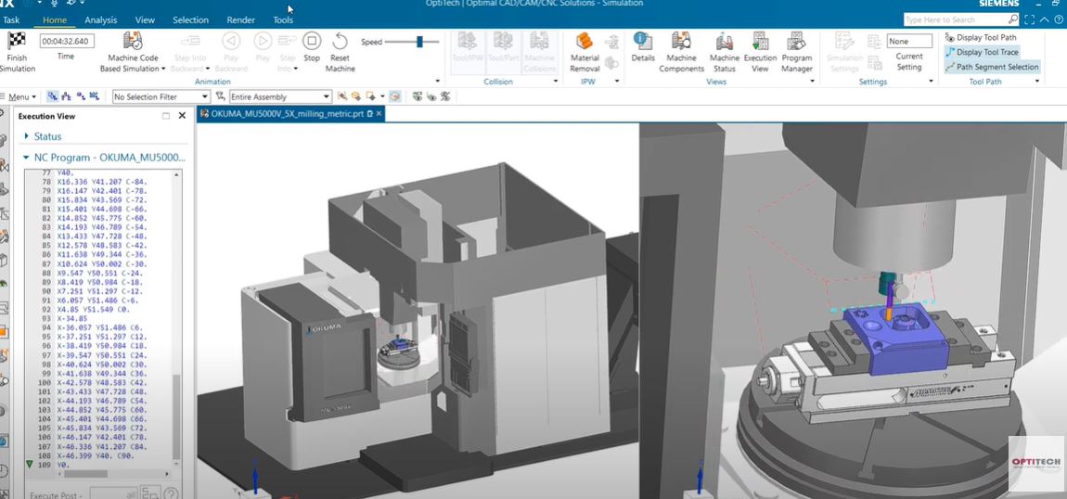Open the Render tab
The width and height of the screenshot is (1067, 499).
[241, 20]
